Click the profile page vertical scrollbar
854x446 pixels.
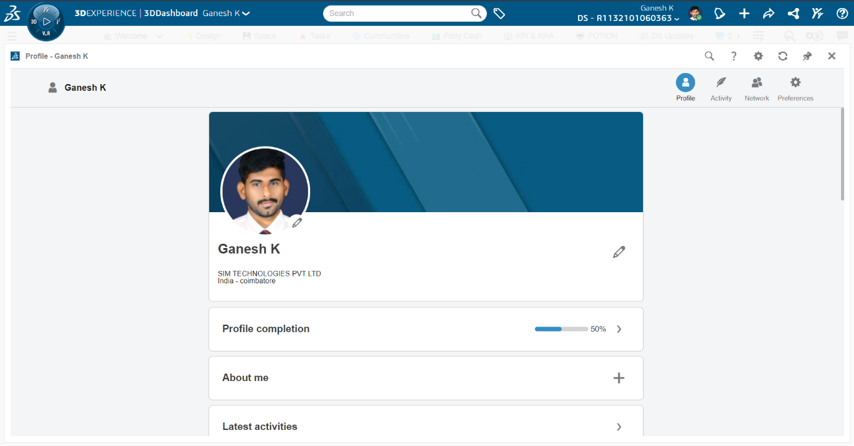click(x=842, y=153)
